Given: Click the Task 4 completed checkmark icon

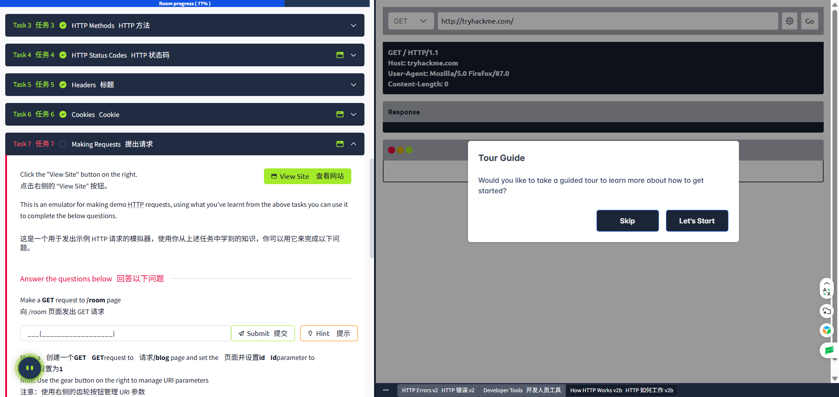Looking at the screenshot, I should pos(63,55).
